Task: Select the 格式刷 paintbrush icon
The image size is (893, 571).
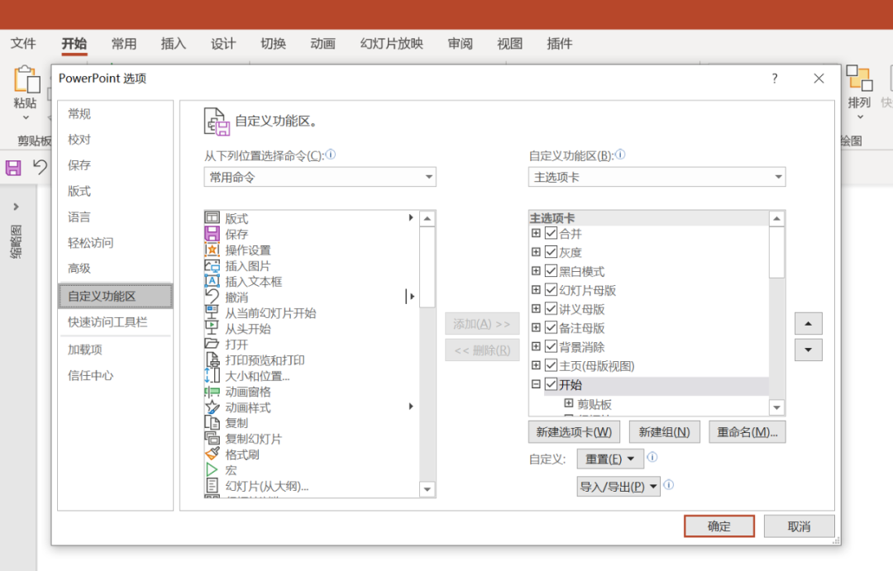Action: point(212,454)
